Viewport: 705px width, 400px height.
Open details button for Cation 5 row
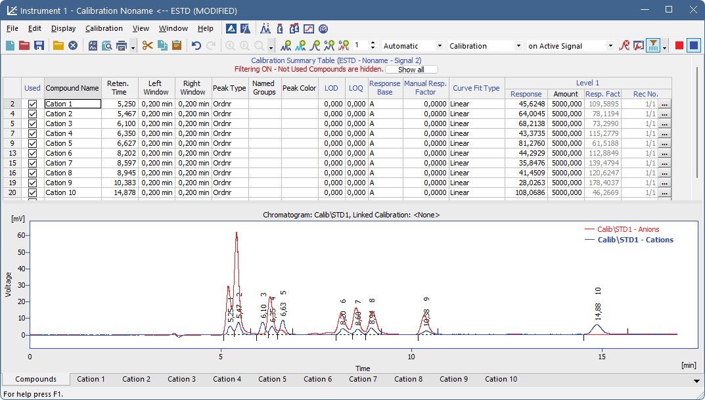click(664, 143)
